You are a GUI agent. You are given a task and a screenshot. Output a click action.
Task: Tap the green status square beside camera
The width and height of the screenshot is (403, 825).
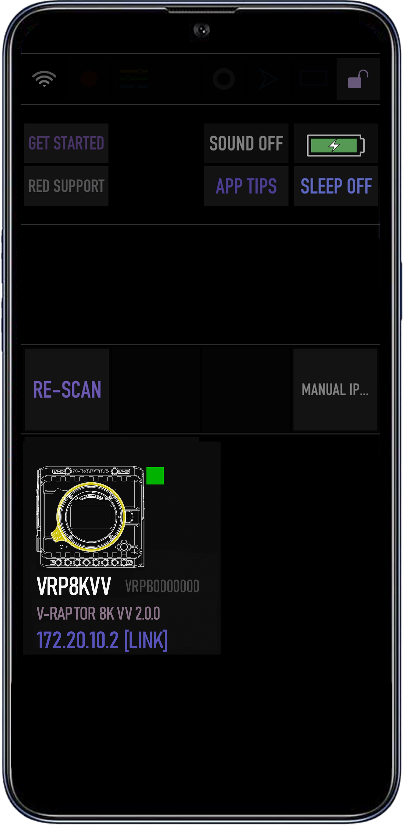(x=155, y=476)
